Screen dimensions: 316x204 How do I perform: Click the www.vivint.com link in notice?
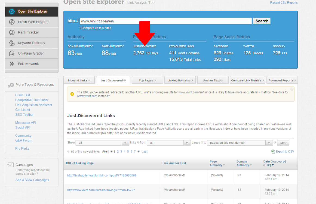[x=87, y=96]
